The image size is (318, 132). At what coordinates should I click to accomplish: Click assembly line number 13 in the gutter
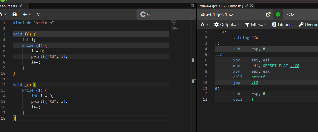point(205,99)
